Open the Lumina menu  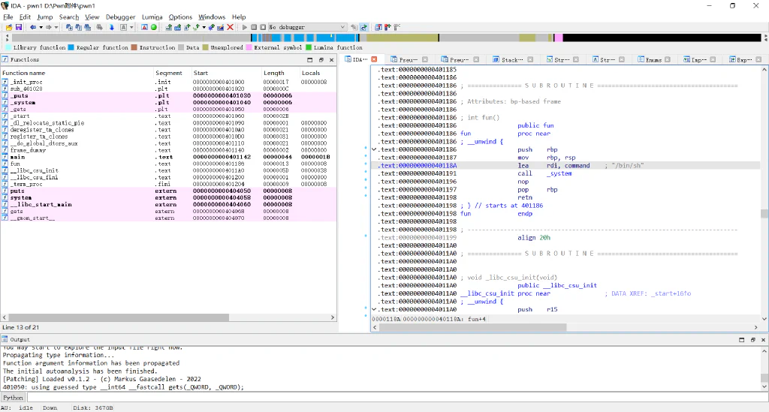pos(152,17)
